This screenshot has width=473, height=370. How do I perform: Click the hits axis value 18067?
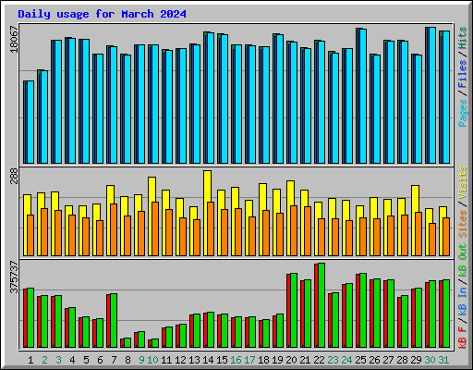[x=14, y=40]
